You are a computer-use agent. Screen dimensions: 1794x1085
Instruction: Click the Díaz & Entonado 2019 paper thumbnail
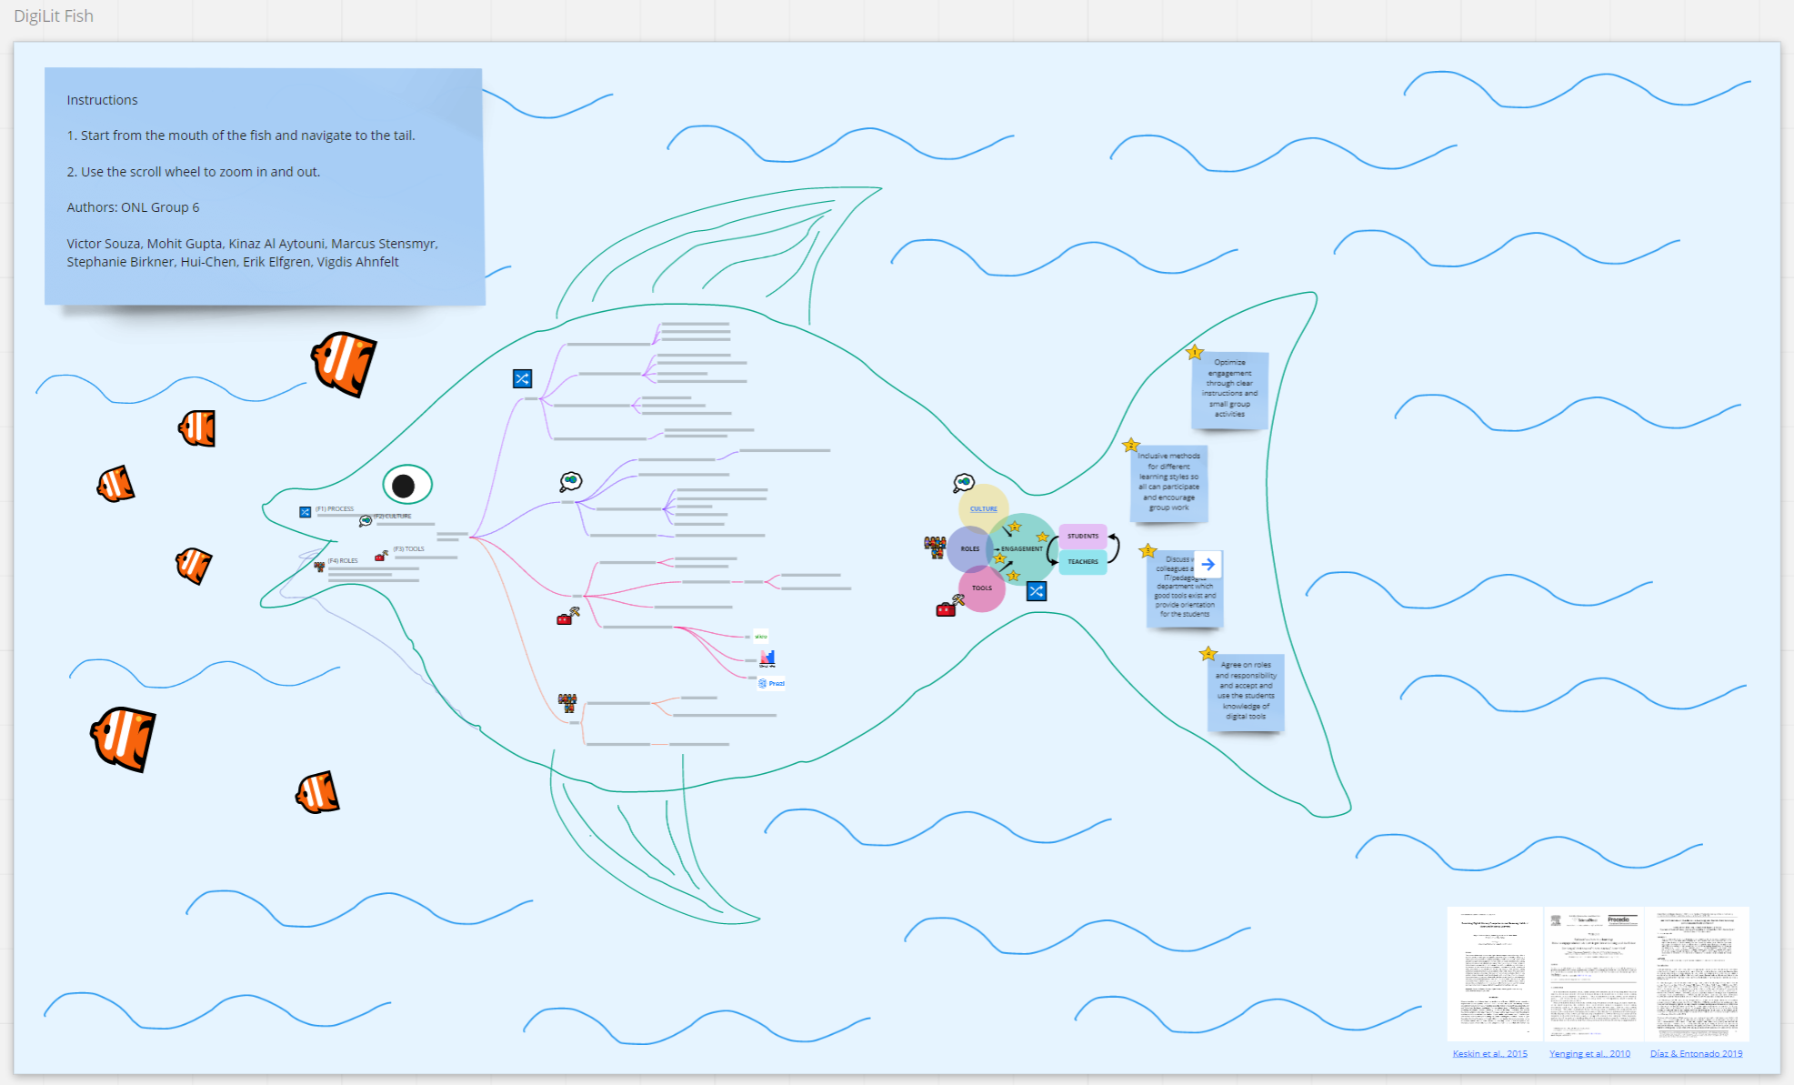pyautogui.click(x=1699, y=973)
